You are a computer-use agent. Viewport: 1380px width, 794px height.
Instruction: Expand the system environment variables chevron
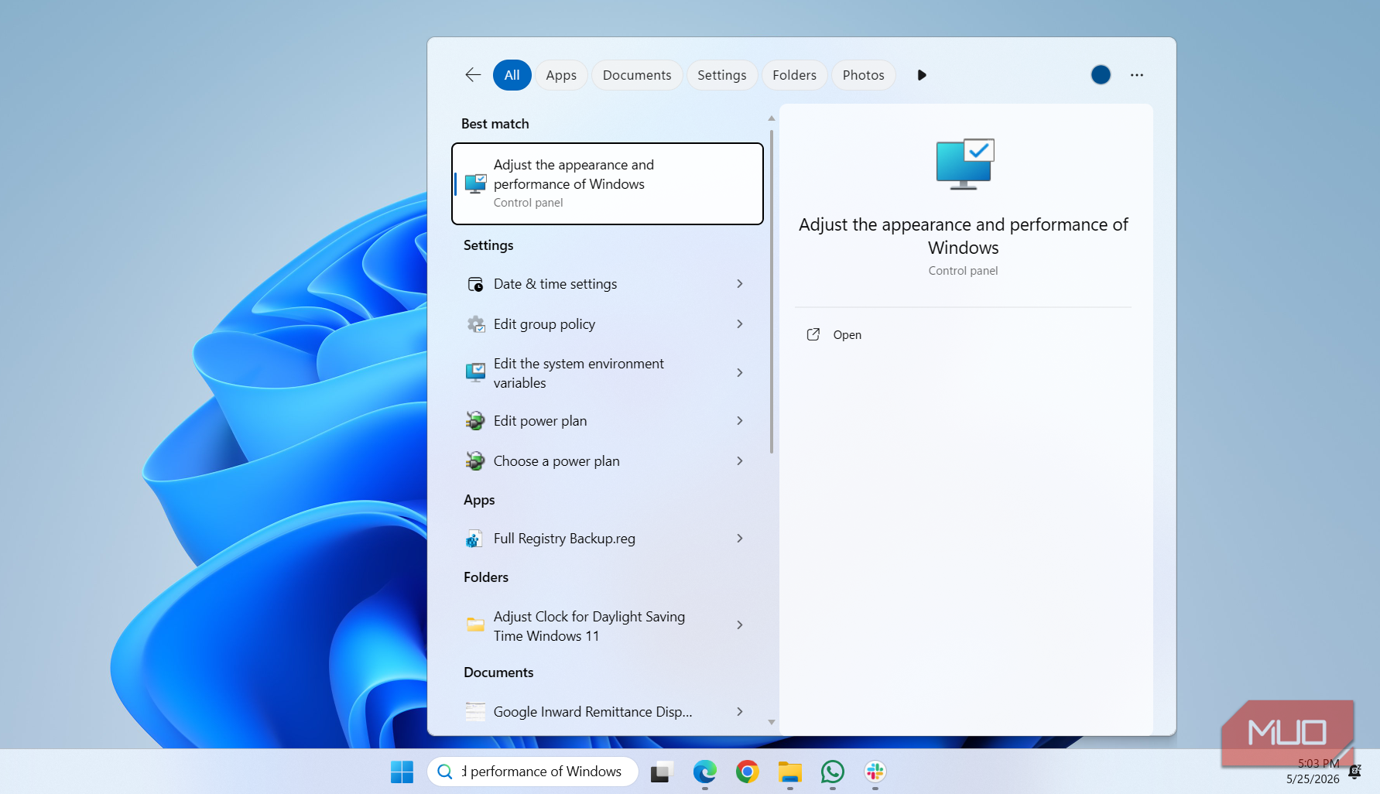[740, 373]
